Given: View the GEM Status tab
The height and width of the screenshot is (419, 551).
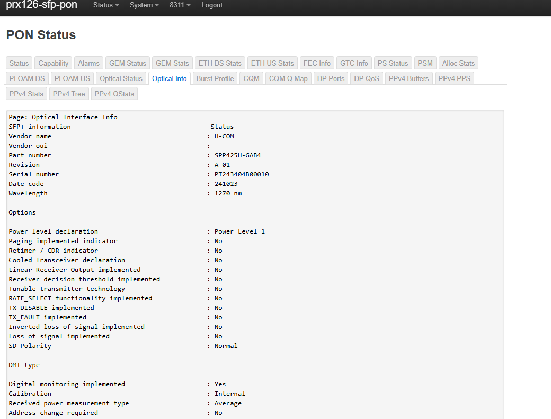Looking at the screenshot, I should tap(128, 63).
